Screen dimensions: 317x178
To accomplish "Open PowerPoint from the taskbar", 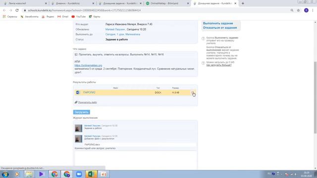I will point(104,174).
